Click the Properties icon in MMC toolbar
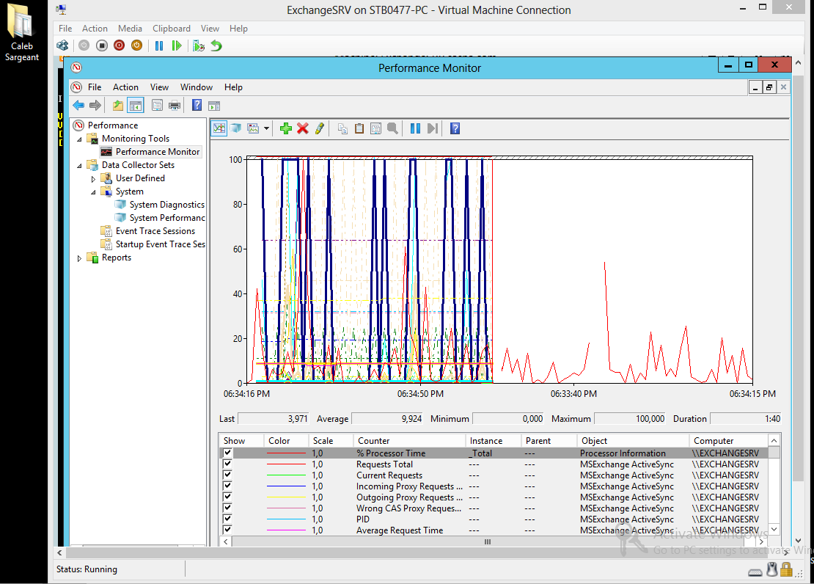The image size is (814, 584). coord(157,106)
